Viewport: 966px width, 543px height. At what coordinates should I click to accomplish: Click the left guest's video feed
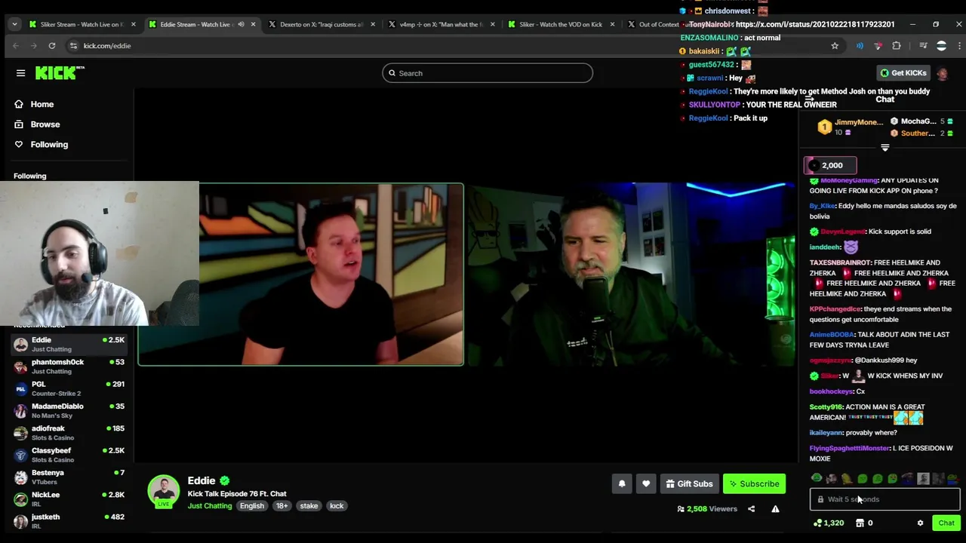300,275
